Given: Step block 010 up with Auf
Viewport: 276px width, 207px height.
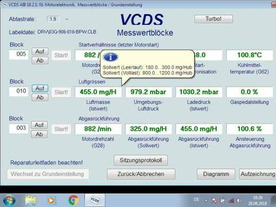Looking at the screenshot, I should pos(40,88).
